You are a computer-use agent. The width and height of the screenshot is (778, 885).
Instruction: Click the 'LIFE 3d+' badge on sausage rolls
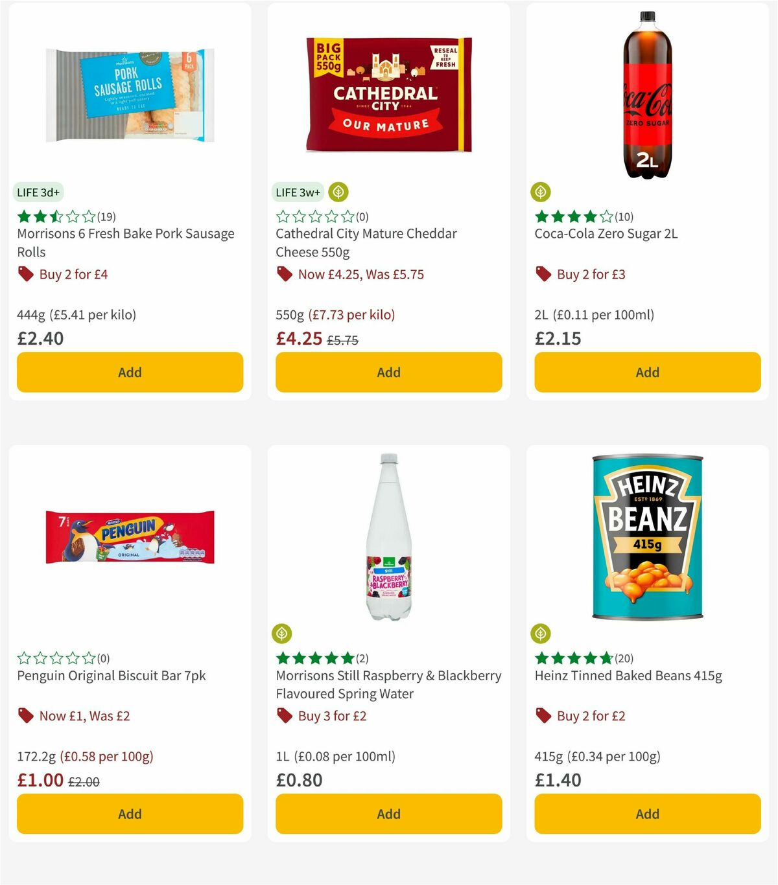(x=38, y=192)
